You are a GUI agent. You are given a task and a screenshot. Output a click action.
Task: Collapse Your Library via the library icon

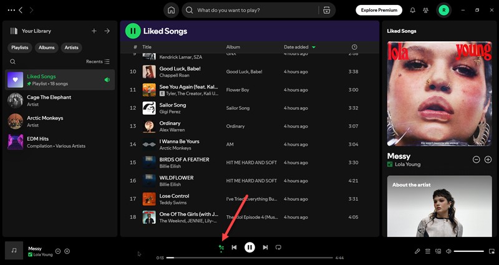point(14,31)
